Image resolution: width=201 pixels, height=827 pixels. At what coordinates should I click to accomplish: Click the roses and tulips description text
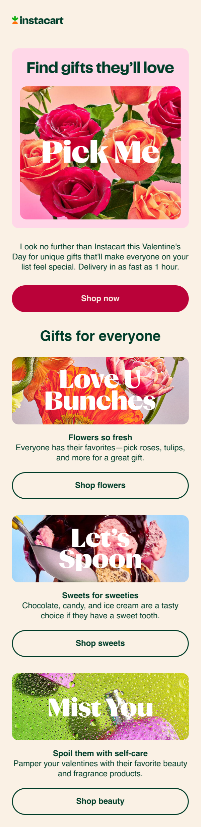pyautogui.click(x=100, y=453)
